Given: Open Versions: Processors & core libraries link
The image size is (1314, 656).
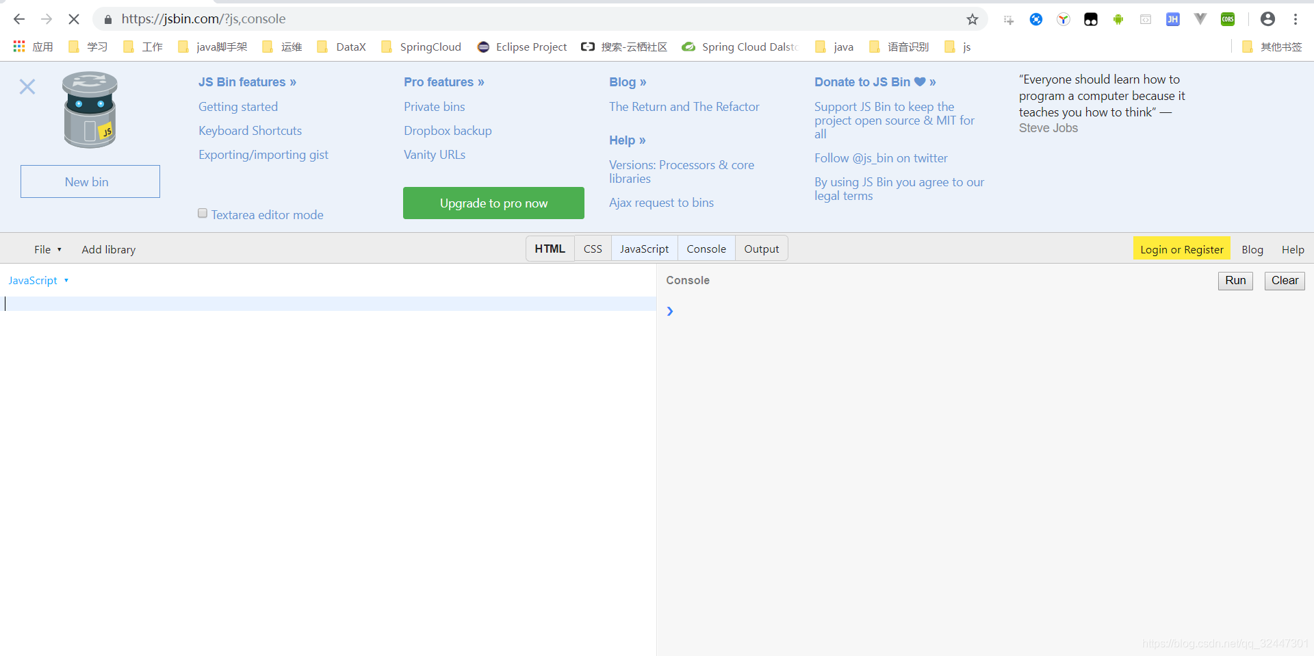Looking at the screenshot, I should (682, 171).
